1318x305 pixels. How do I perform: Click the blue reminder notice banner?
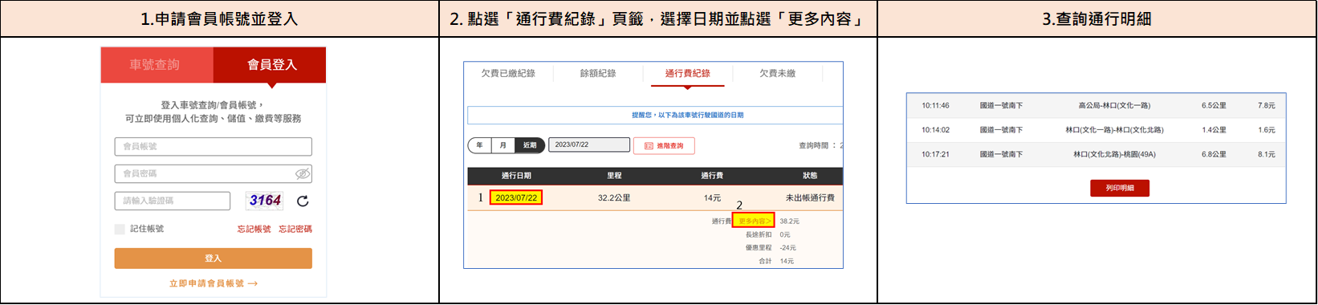[x=655, y=115]
